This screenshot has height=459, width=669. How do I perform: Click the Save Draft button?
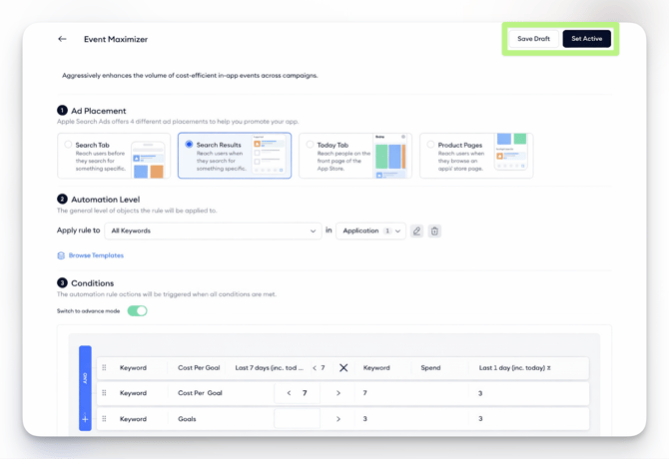[x=533, y=39]
